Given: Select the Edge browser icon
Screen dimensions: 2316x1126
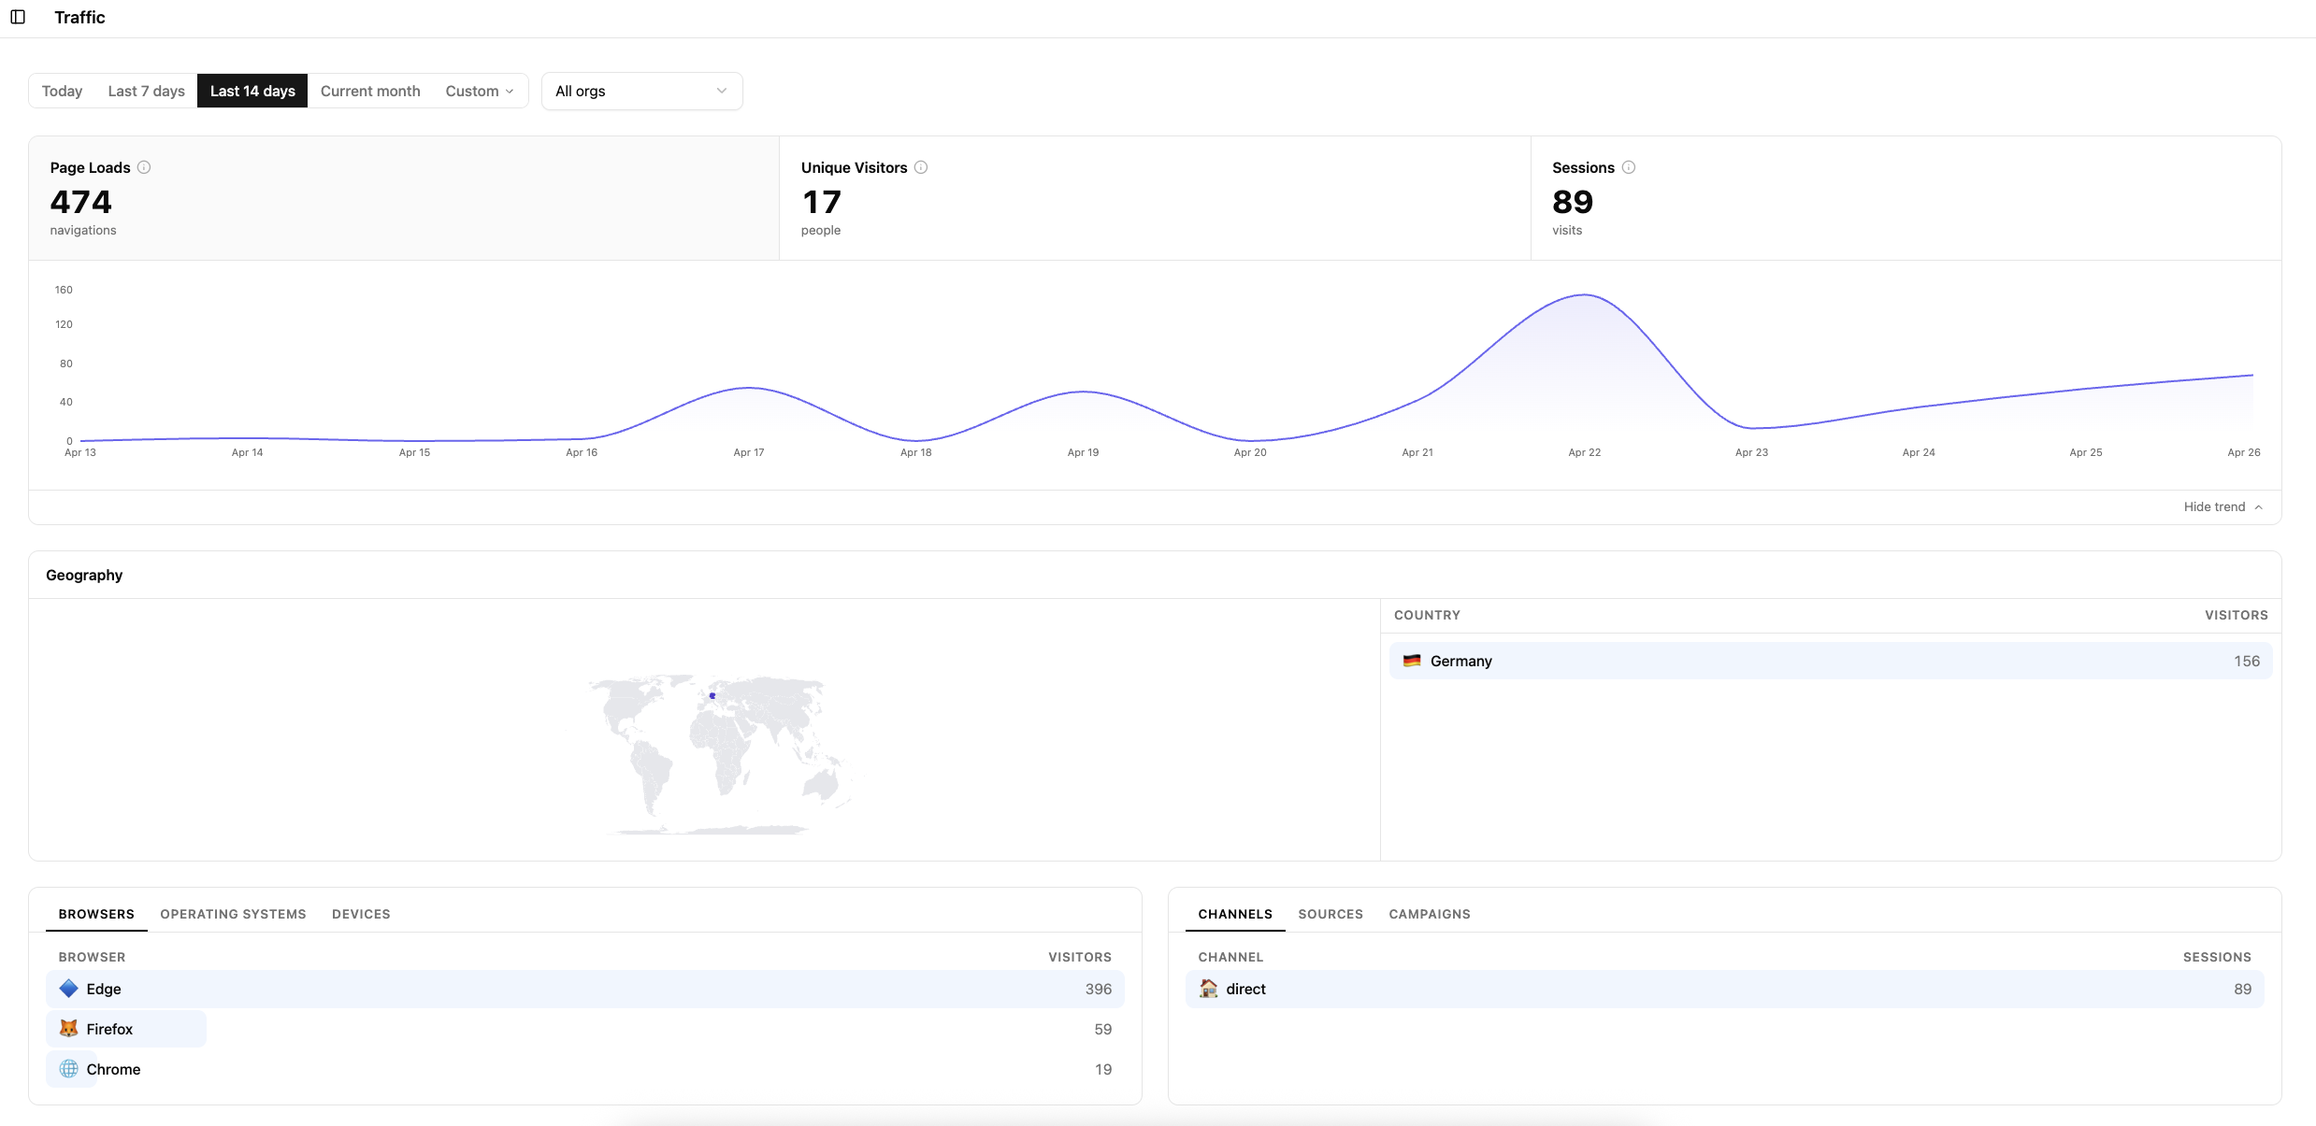Looking at the screenshot, I should coord(67,989).
